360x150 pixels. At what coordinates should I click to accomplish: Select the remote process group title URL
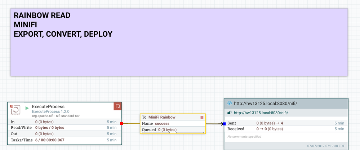click(x=266, y=103)
